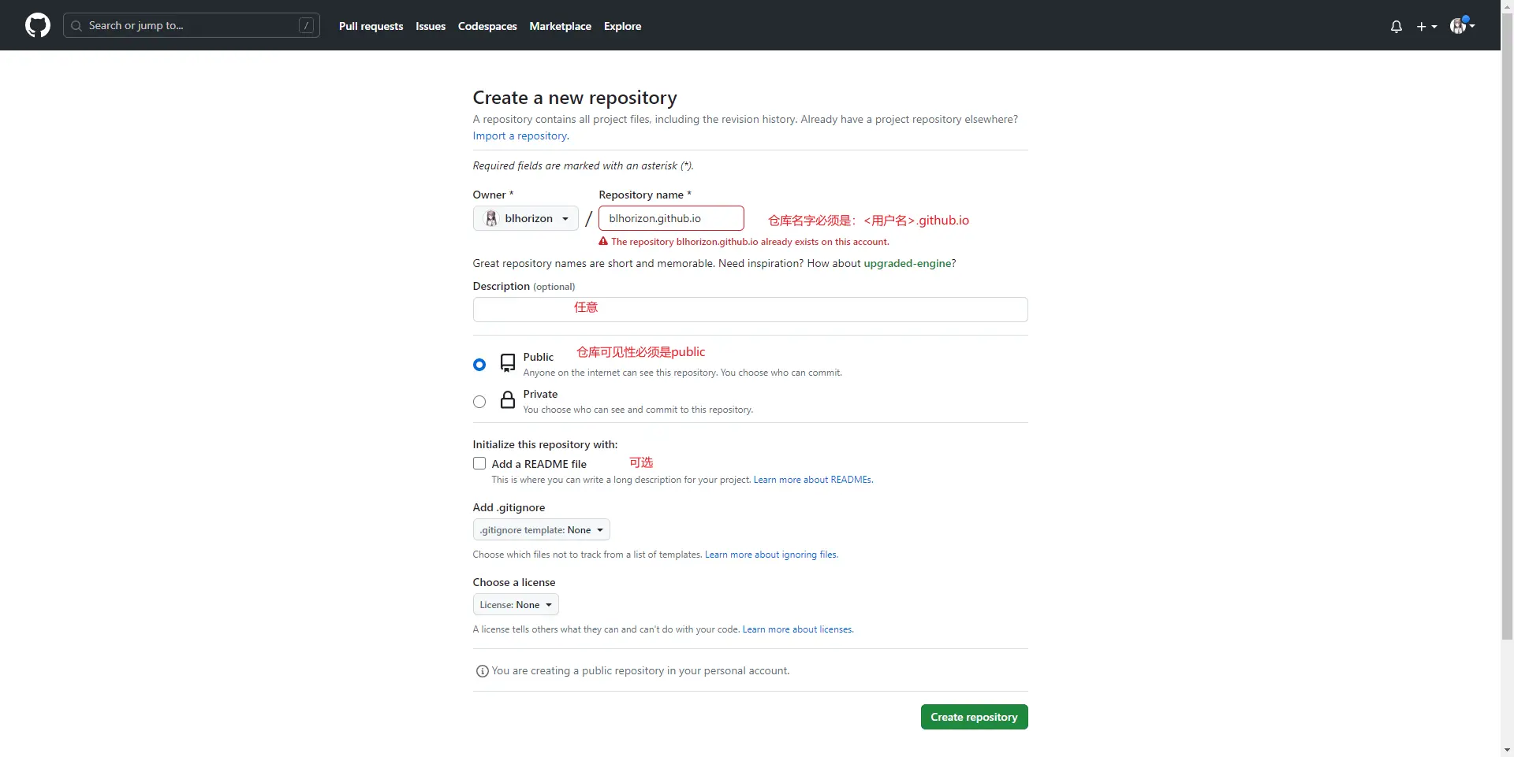Click the GitHub Octocat logo
Image resolution: width=1514 pixels, height=757 pixels.
point(38,25)
